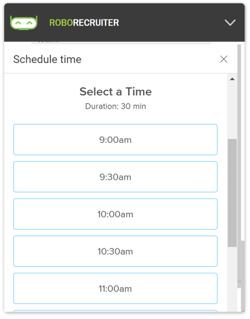Click the scroll-up arrow of the time list

coord(232,79)
